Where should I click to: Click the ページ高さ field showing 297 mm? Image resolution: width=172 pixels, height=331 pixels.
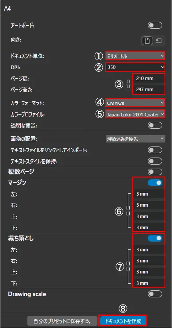(x=149, y=89)
